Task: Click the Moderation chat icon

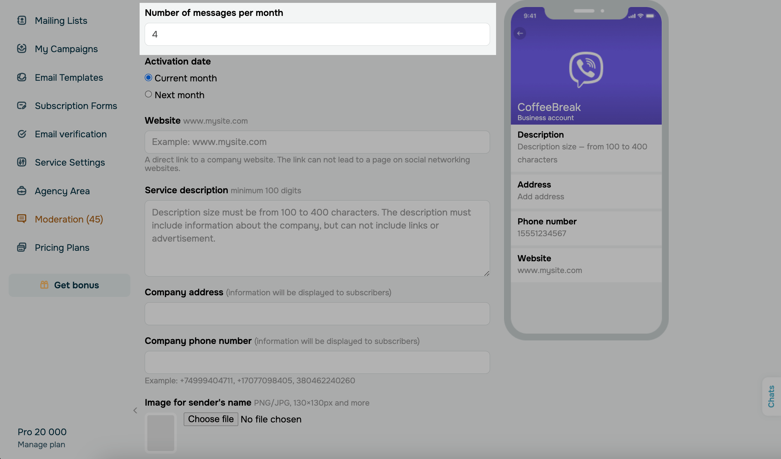Action: coord(22,219)
